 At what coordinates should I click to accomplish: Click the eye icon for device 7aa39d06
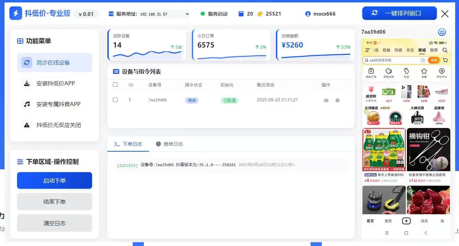tap(326, 100)
